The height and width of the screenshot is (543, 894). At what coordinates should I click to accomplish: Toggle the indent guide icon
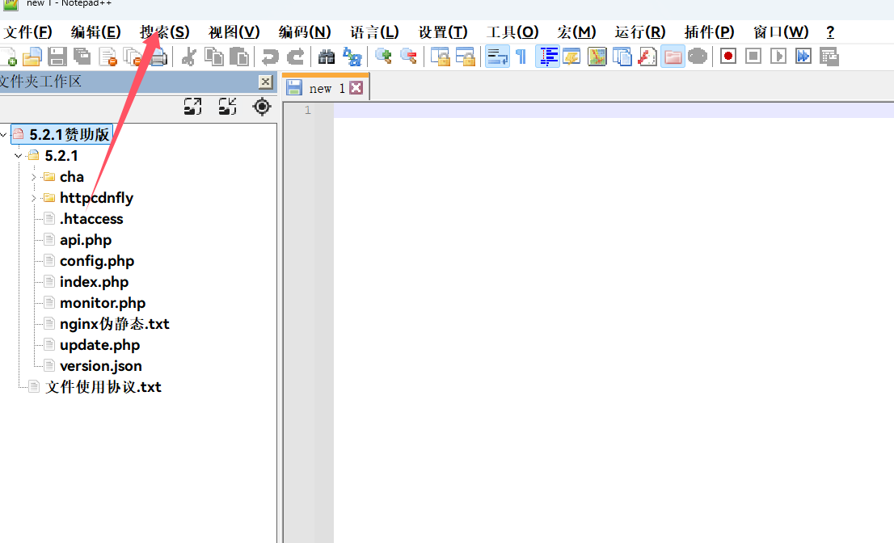click(547, 57)
